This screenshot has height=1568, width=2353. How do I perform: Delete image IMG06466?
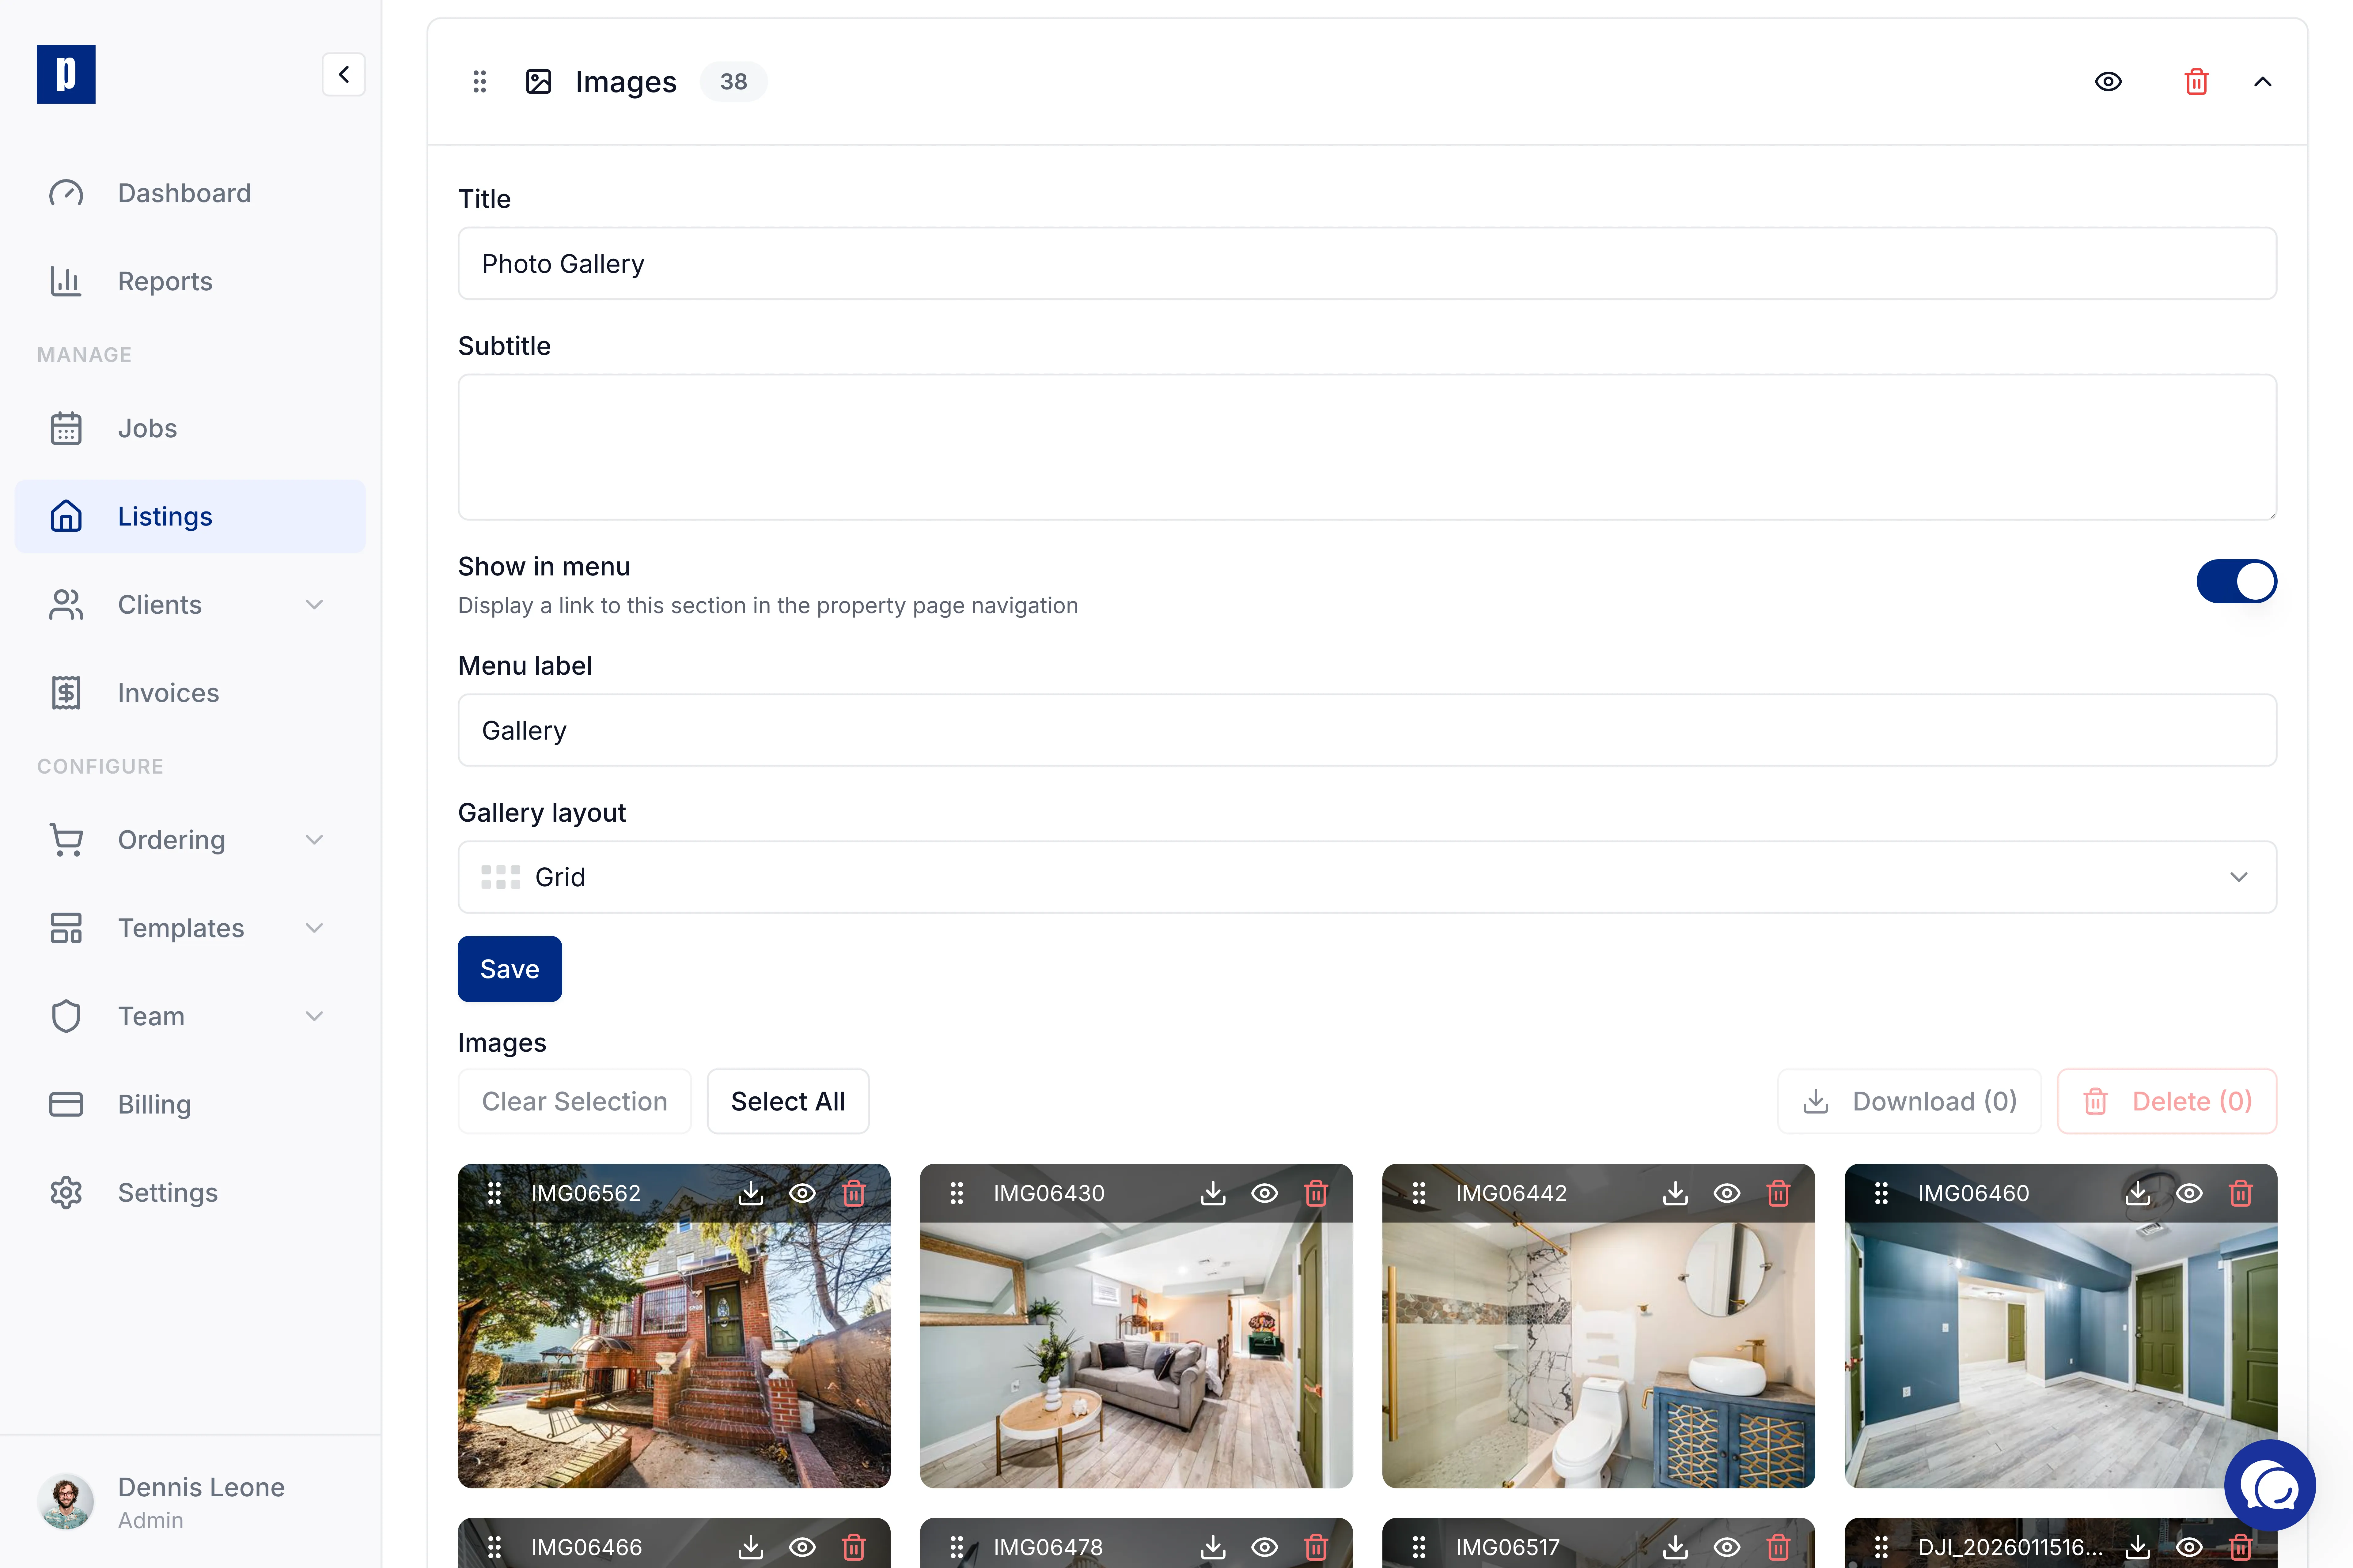[x=853, y=1547]
